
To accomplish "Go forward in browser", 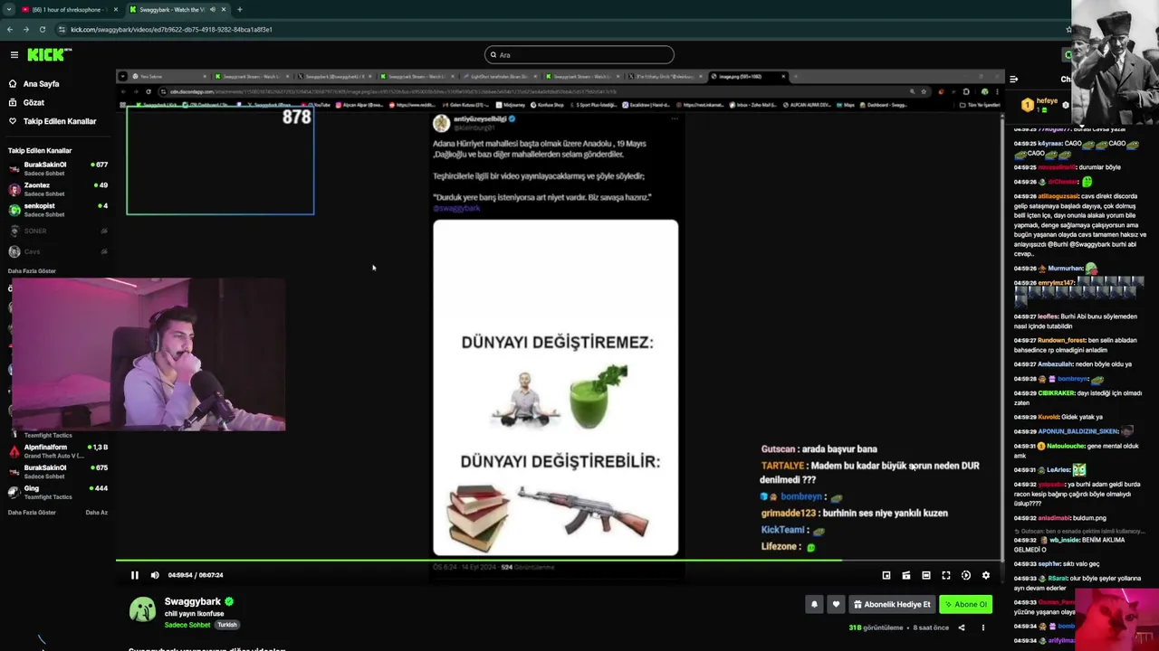I will coord(26,29).
